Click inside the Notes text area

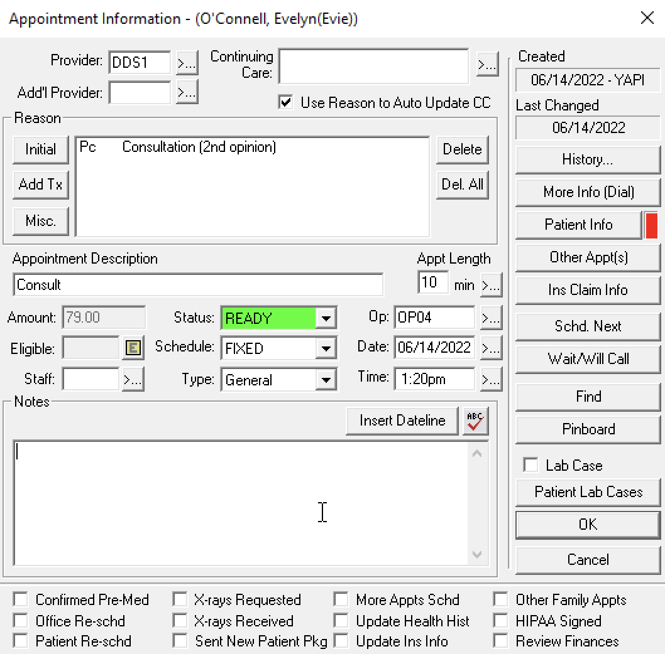coord(241,503)
